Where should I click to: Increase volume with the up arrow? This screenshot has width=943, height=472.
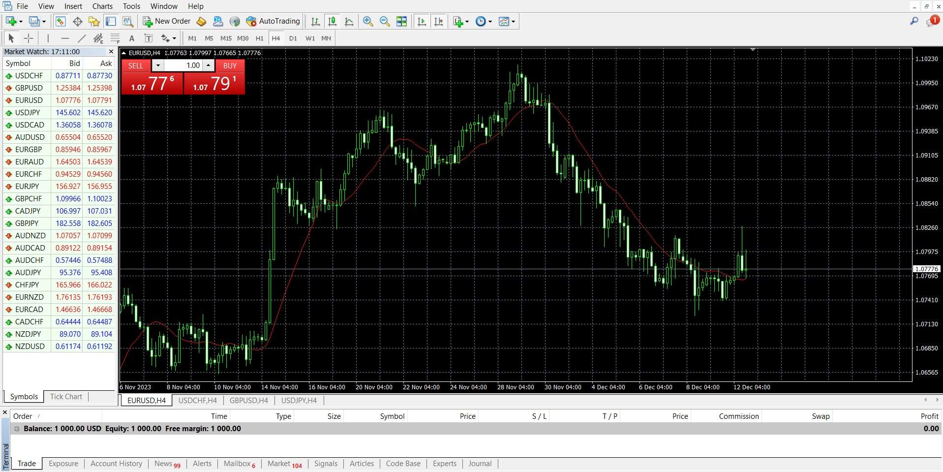[x=209, y=65]
